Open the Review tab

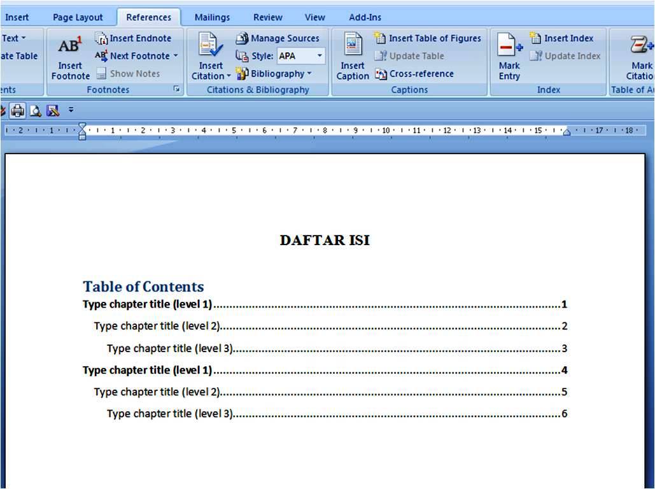[x=268, y=18]
